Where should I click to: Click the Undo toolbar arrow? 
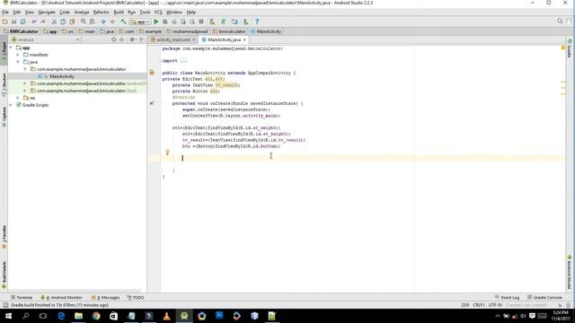(x=34, y=22)
